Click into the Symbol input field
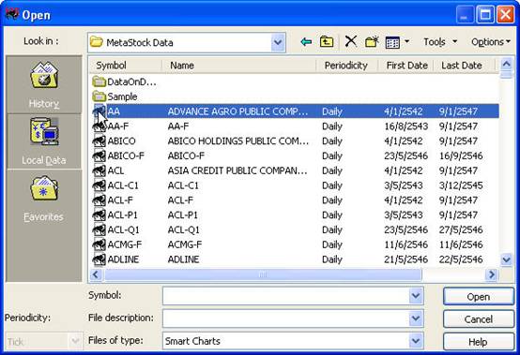Image resolution: width=520 pixels, height=355 pixels. tap(285, 296)
